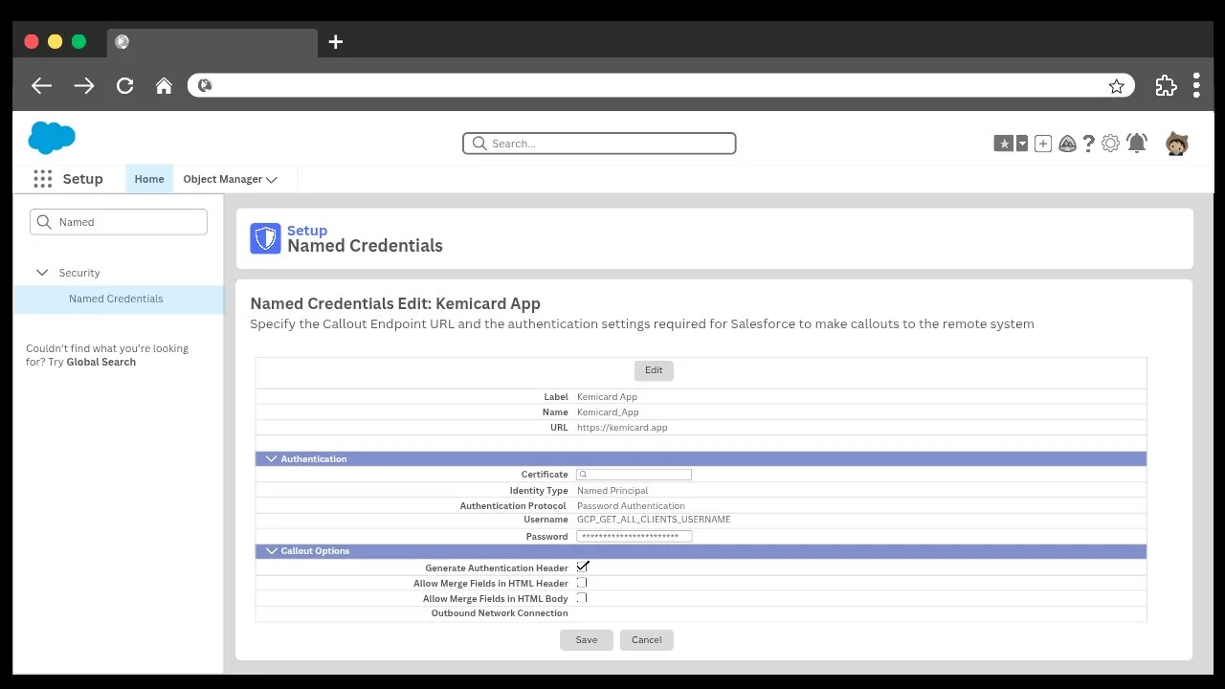Open the Object Manager dropdown chevron
Viewport: 1225px width, 689px height.
(x=272, y=179)
